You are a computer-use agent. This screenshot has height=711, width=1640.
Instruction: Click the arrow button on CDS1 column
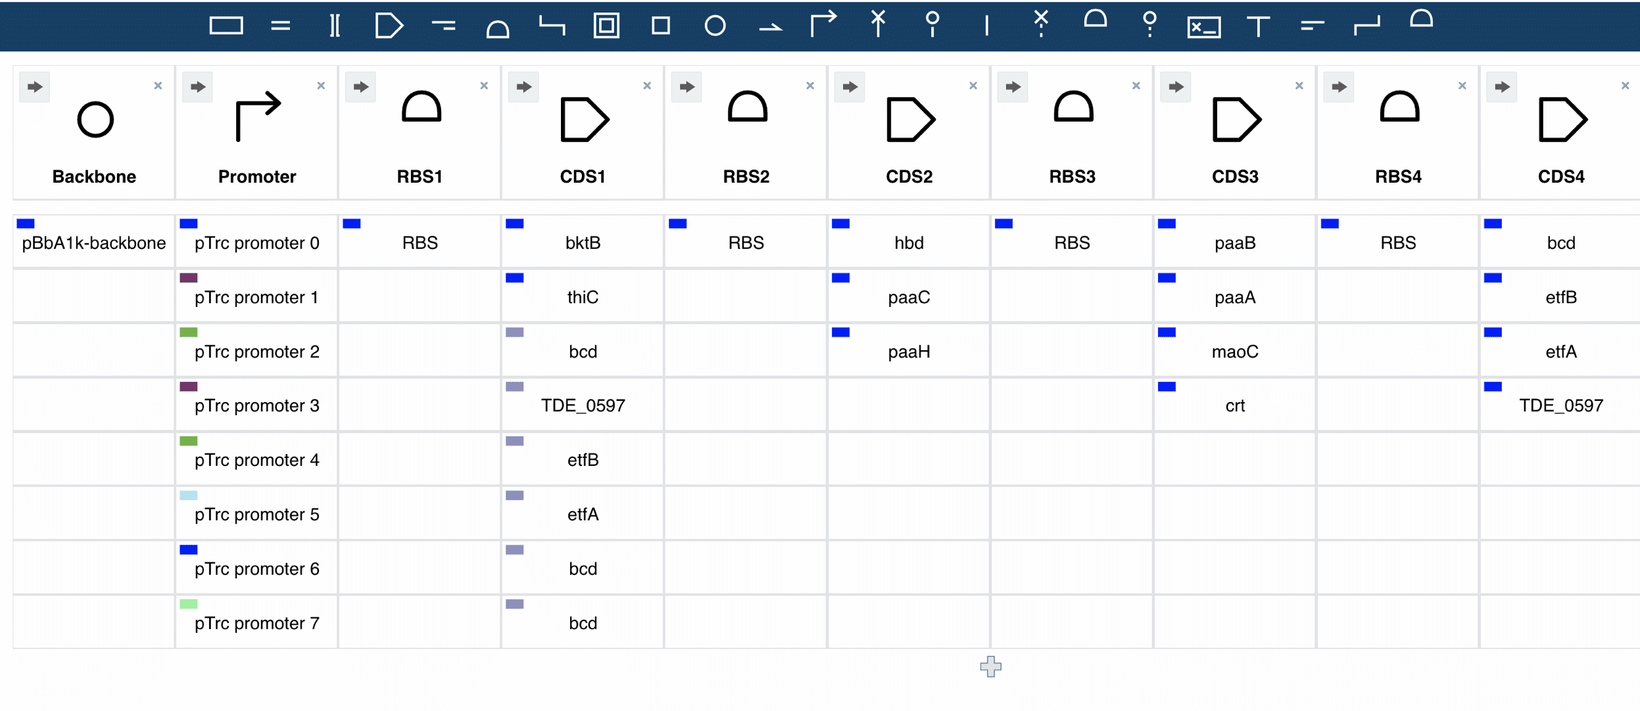tap(524, 87)
